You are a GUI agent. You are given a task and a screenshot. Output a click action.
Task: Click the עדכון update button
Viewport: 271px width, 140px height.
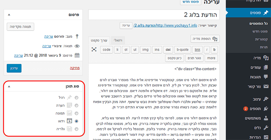pos(14,68)
